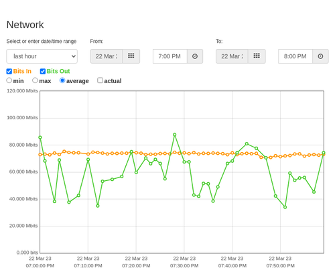Open the From time clock picker icon
This screenshot has width=335, height=270.
click(195, 56)
